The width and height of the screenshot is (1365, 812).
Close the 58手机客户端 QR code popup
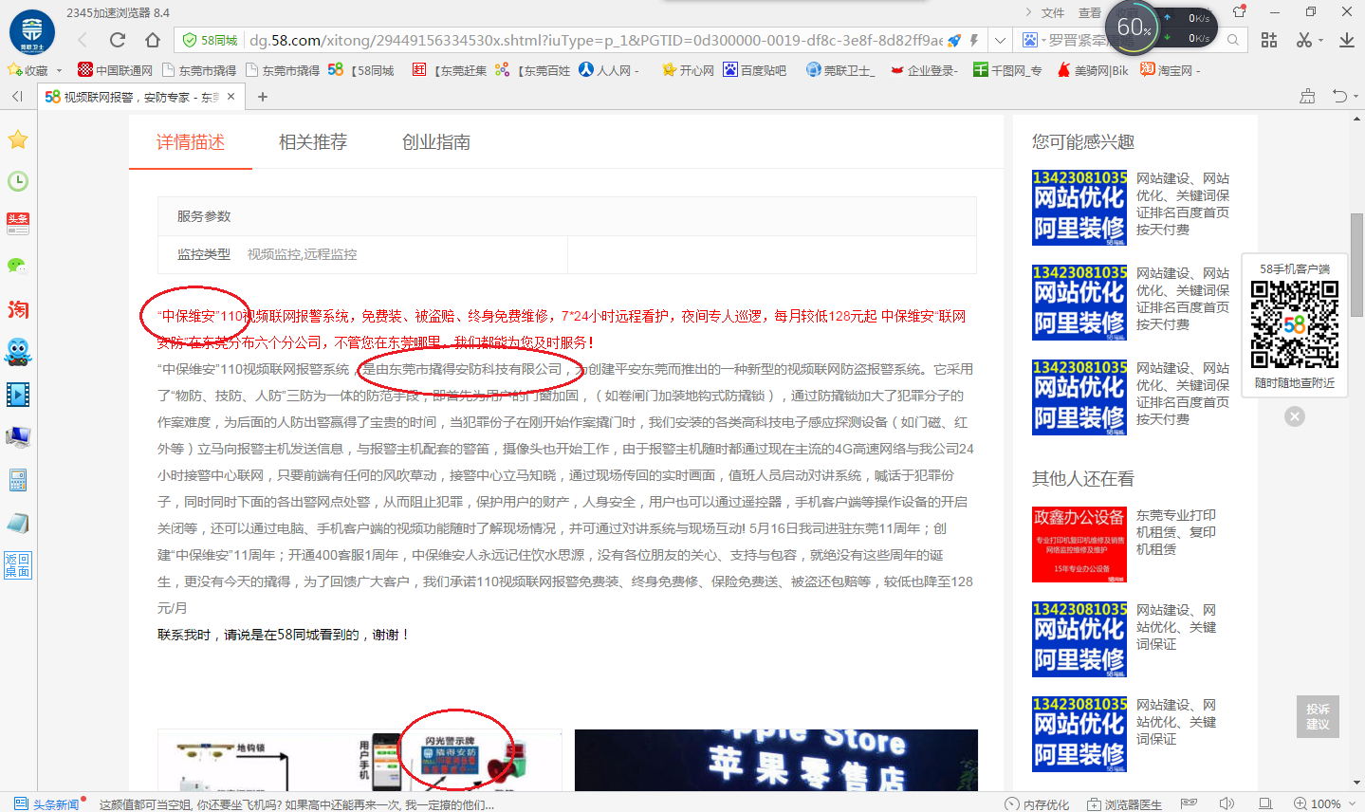pyautogui.click(x=1295, y=416)
